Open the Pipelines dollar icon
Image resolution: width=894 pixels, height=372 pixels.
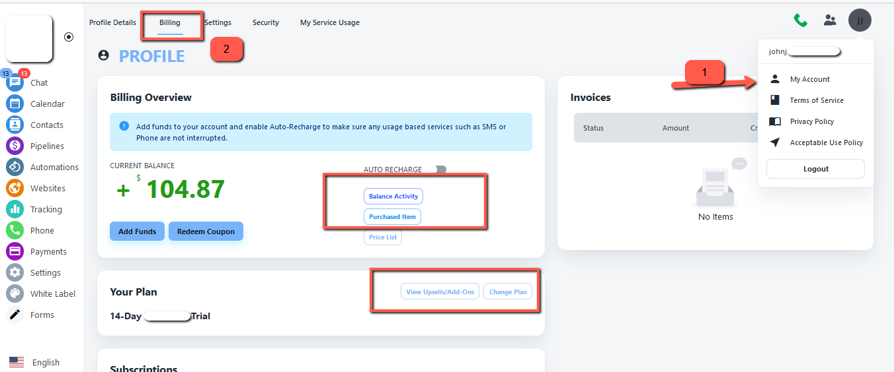point(15,146)
